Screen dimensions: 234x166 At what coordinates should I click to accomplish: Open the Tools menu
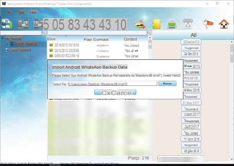coord(21,12)
